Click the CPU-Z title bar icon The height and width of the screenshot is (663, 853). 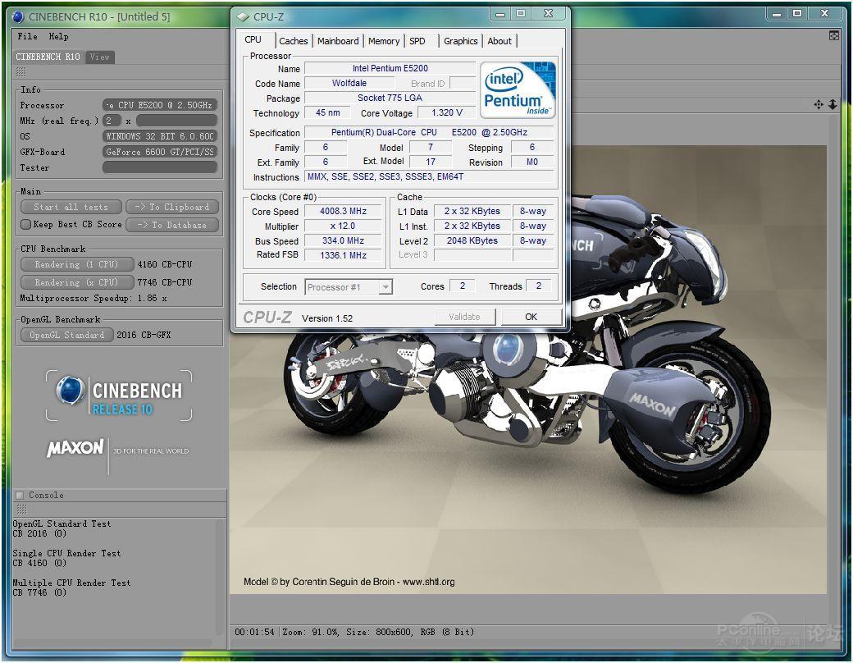(243, 17)
